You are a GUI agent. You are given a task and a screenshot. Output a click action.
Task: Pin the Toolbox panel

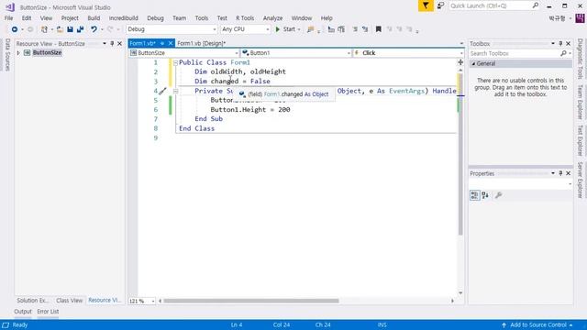pyautogui.click(x=560, y=43)
